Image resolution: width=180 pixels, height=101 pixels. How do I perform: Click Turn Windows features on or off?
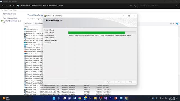[x=12, y=22]
